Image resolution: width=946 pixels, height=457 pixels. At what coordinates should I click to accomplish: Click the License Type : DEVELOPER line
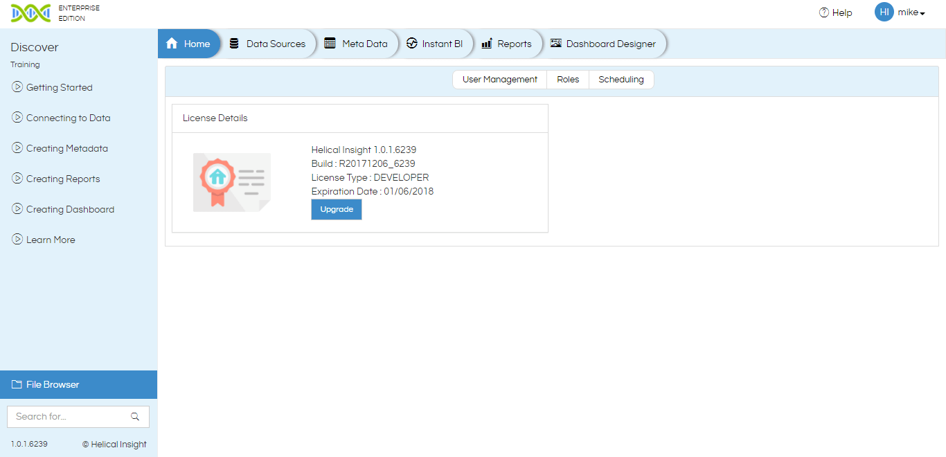(370, 177)
